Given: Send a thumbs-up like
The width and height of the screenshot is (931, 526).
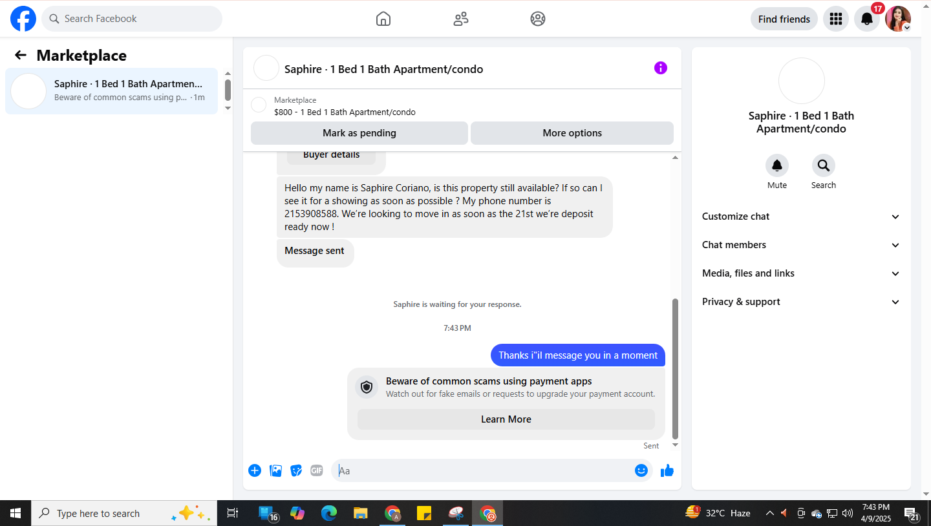Looking at the screenshot, I should (667, 470).
